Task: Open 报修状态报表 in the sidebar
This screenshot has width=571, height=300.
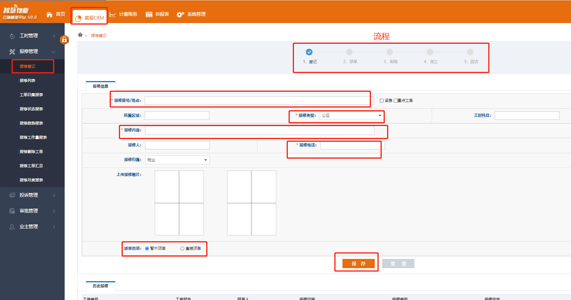Action: click(x=31, y=109)
